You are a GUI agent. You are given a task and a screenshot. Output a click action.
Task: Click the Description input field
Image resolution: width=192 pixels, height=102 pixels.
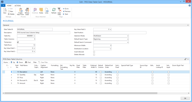point(44,33)
